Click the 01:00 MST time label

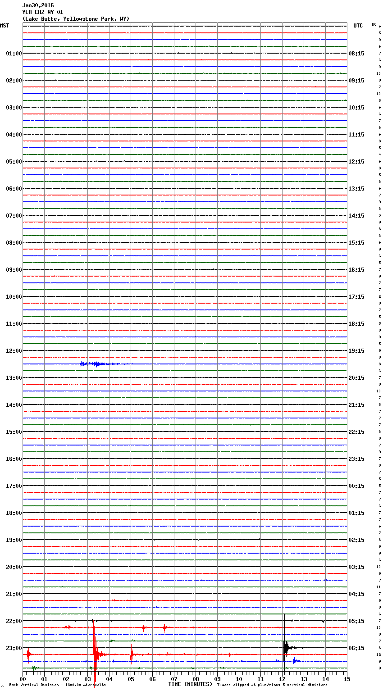pos(14,54)
